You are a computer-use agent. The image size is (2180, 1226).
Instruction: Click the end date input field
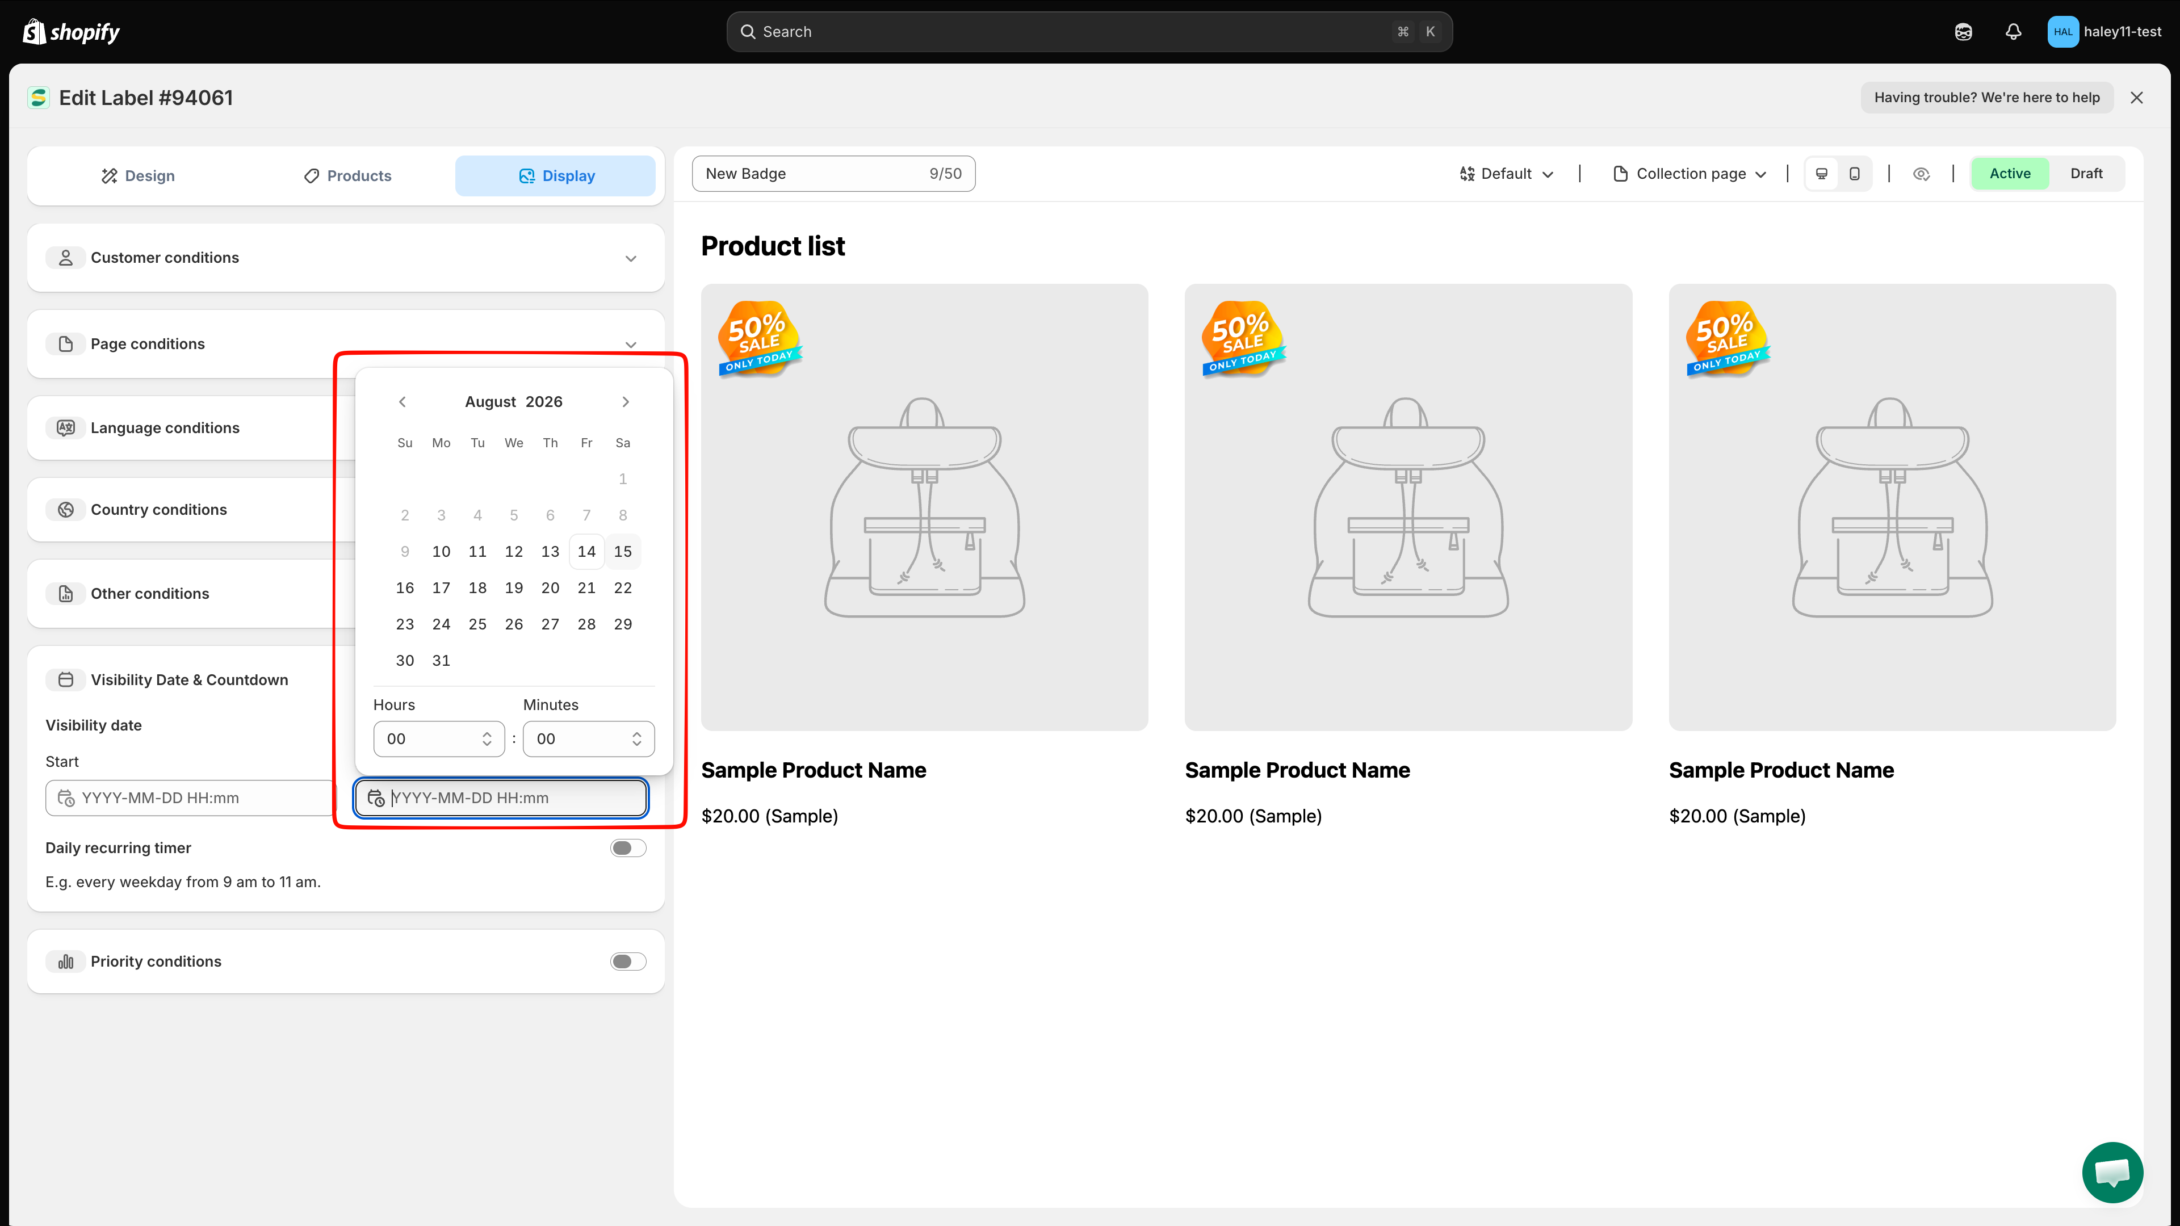coord(502,798)
